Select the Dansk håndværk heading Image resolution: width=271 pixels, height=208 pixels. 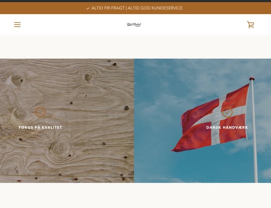[227, 127]
